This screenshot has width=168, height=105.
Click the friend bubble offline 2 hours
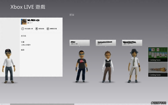tap(132, 43)
